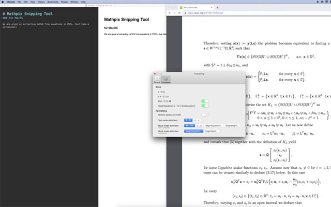Click the Remove spaces in LaTeX label

tap(170, 115)
